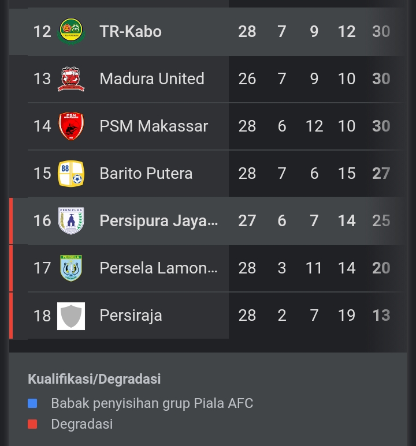Click the Madura United club logo
Image resolution: width=416 pixels, height=446 pixels.
[71, 79]
